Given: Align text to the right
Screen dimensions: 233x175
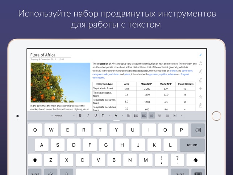Looking at the screenshot, I should [167, 115].
